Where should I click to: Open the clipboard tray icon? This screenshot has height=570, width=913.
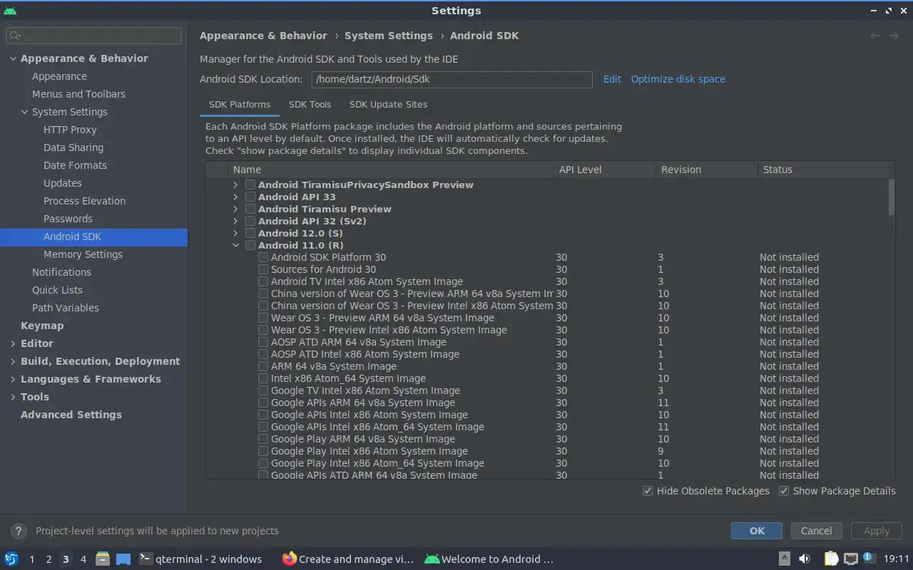832,559
